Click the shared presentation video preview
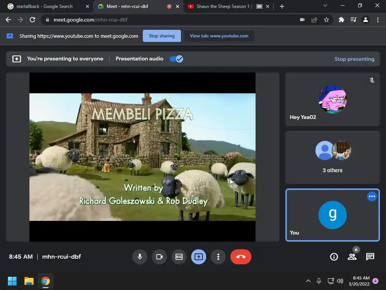This screenshot has height=290, width=386. coord(142,157)
